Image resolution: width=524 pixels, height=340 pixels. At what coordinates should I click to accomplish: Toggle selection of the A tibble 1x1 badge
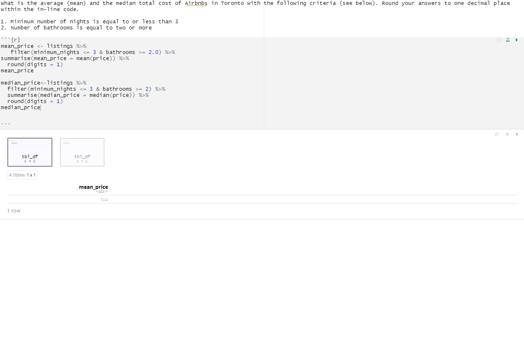point(22,174)
